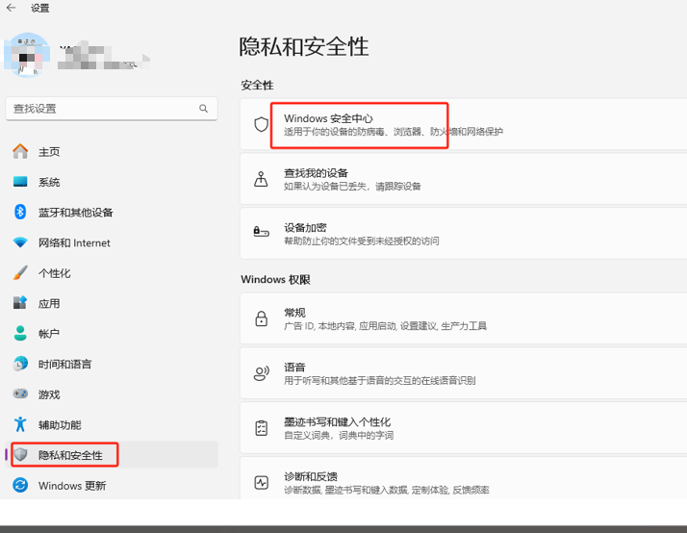Go to 时间和语言
The width and height of the screenshot is (687, 533).
click(112, 364)
